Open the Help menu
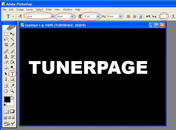176x130 pixels. [78, 10]
